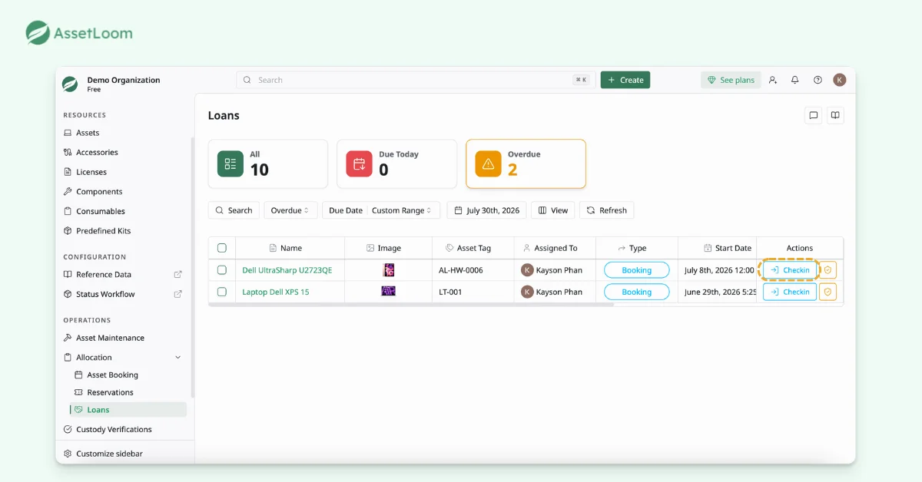This screenshot has height=482, width=922.
Task: Toggle the select-all checkbox in table header
Action: click(x=222, y=248)
